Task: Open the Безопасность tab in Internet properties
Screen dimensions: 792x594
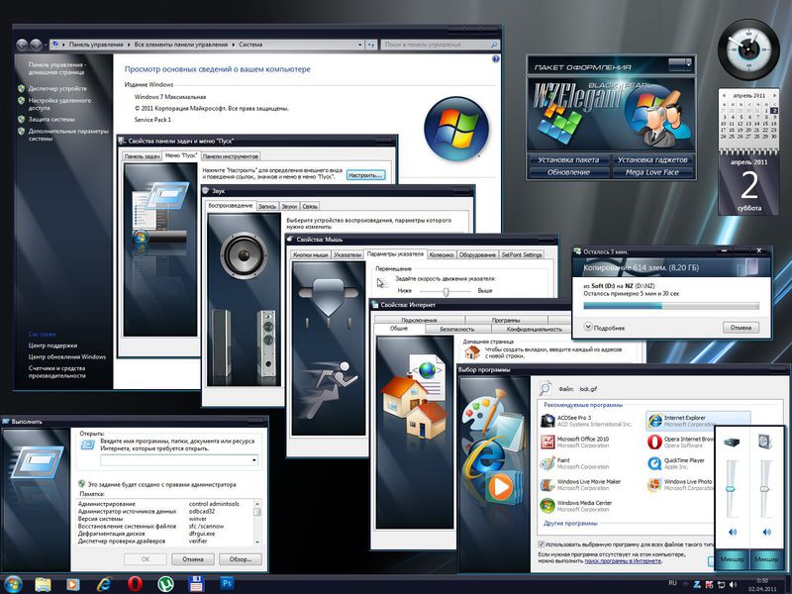Action: (x=457, y=329)
